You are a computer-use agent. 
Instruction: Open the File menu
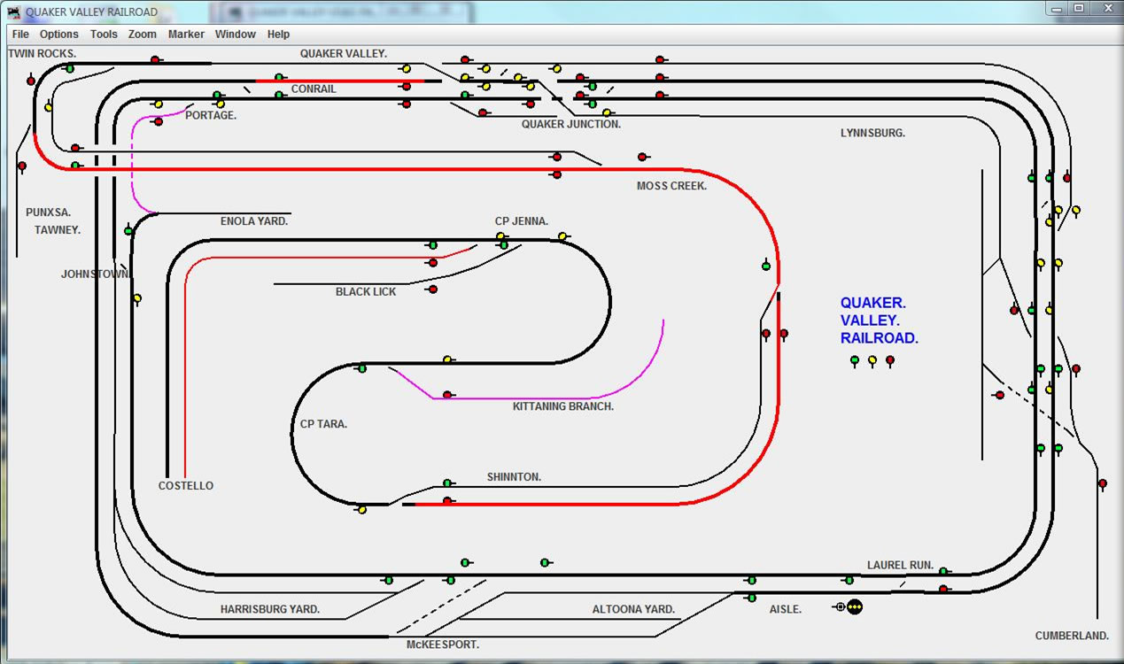coord(20,35)
